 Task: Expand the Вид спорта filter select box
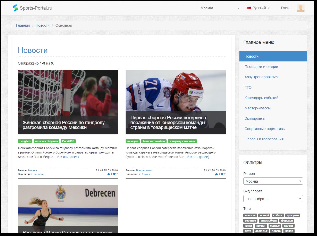[273, 199]
